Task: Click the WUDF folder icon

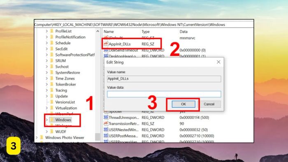Action: 52,132
